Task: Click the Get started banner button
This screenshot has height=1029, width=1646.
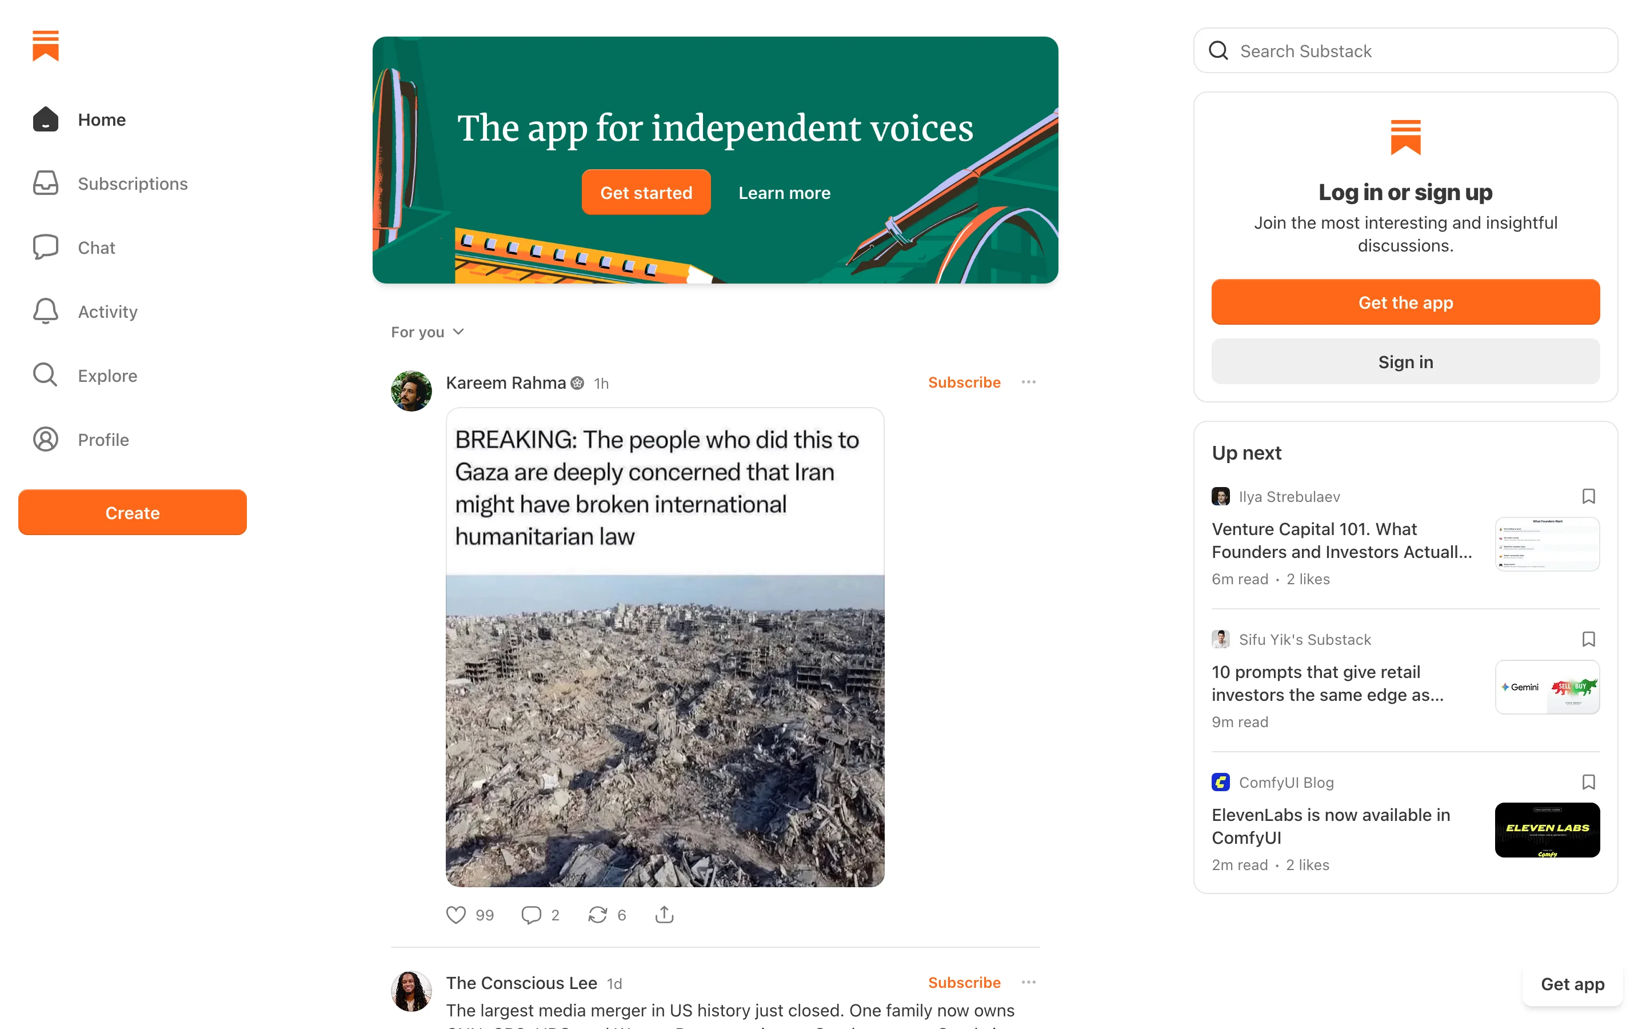Action: pos(645,193)
